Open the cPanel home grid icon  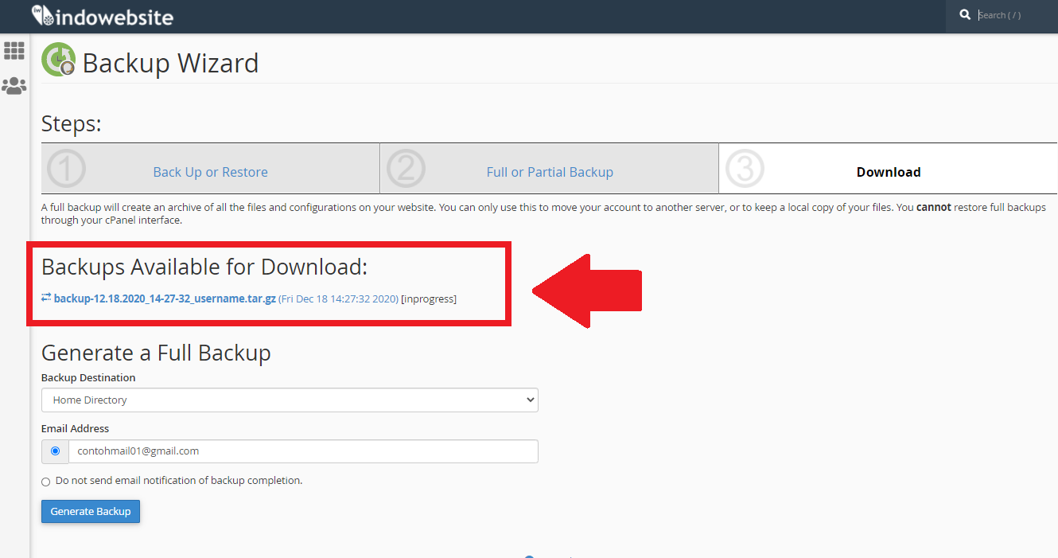14,51
